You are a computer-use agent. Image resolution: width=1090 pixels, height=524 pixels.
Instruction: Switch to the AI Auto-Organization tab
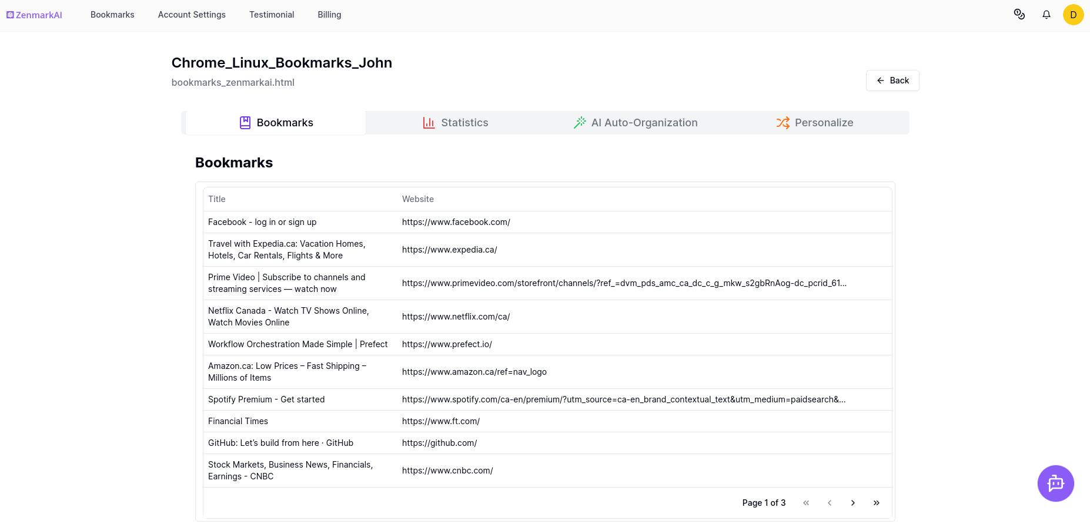click(x=636, y=123)
